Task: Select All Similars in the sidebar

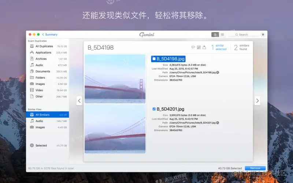Action: click(48, 115)
